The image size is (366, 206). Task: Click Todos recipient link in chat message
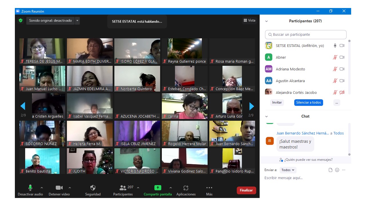coord(339,133)
